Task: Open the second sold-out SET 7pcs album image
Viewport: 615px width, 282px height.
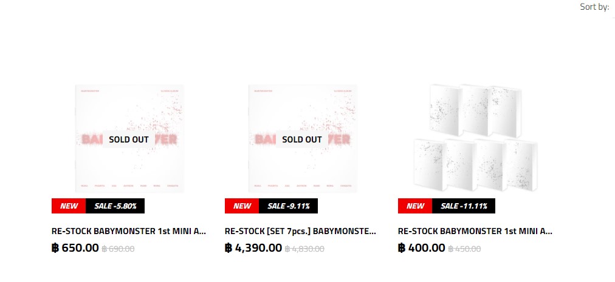Action: pyautogui.click(x=303, y=139)
